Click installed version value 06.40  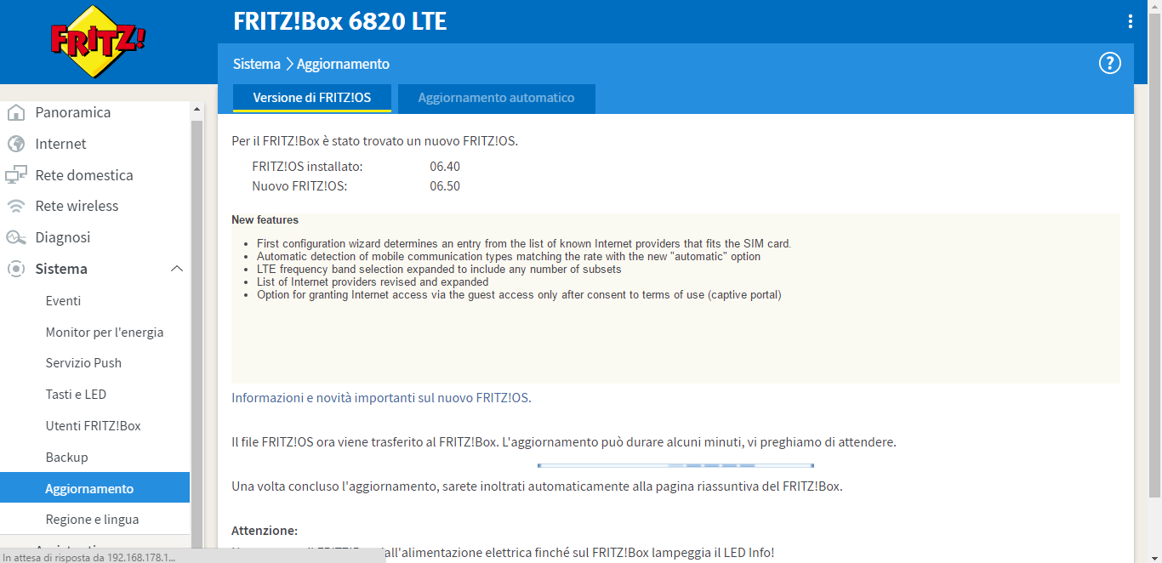click(445, 167)
